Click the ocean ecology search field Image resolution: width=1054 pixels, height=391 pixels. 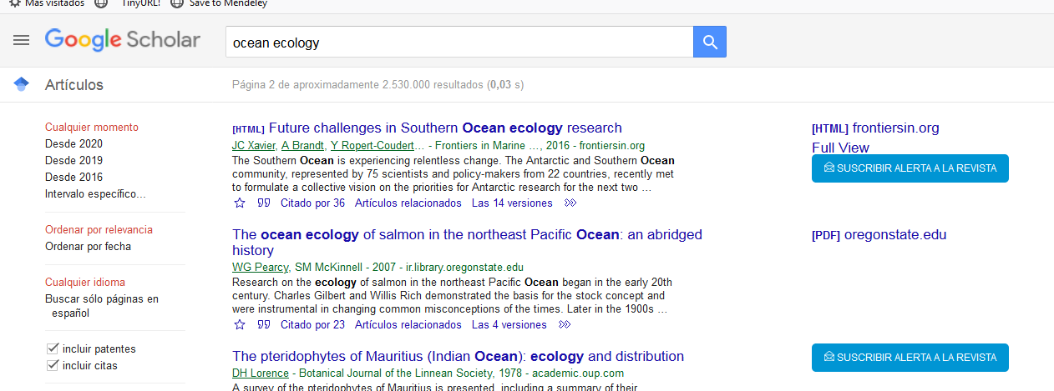click(x=459, y=43)
